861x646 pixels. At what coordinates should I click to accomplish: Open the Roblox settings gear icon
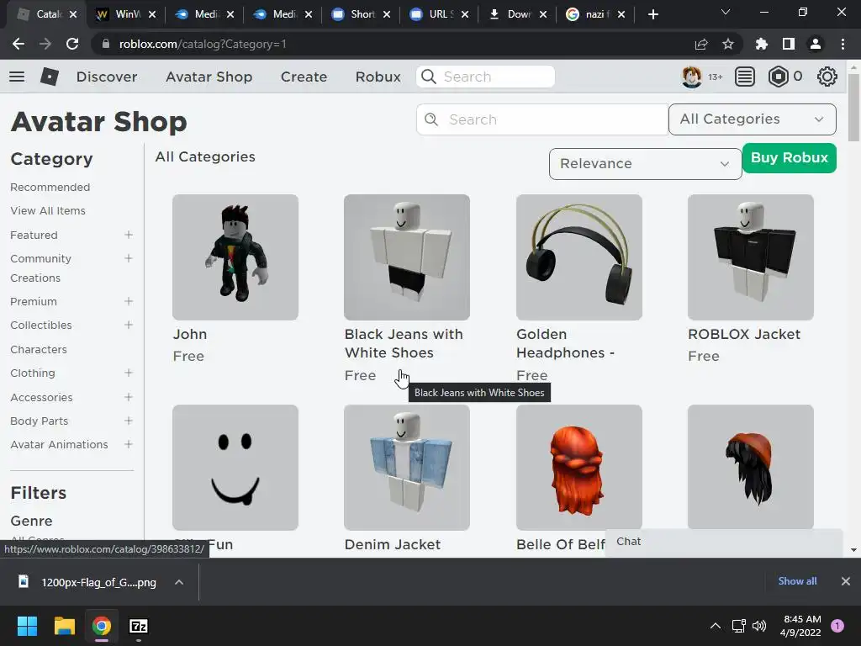tap(827, 77)
